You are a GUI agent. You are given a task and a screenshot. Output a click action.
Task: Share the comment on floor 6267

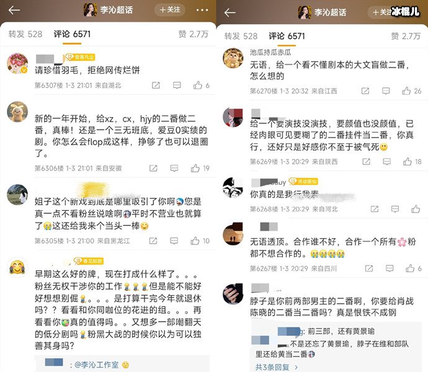369,268
